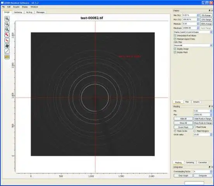This screenshot has width=214, height=186.
Task: Click the Clear Graph button
Action: tap(183, 176)
